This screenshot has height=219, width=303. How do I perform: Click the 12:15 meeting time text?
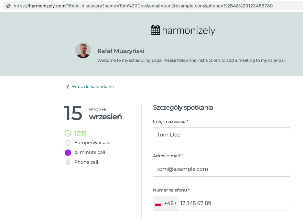[81, 133]
